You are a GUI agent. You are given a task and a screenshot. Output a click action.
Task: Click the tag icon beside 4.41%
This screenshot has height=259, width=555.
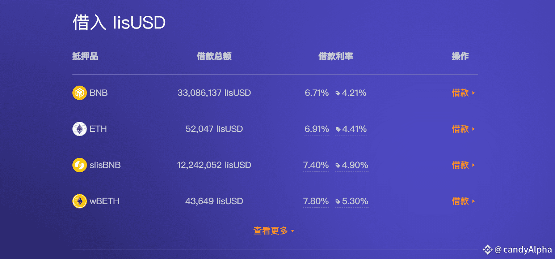tap(338, 129)
